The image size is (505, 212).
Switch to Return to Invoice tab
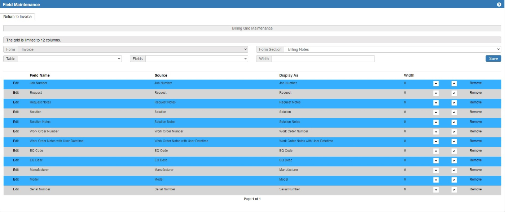18,17
